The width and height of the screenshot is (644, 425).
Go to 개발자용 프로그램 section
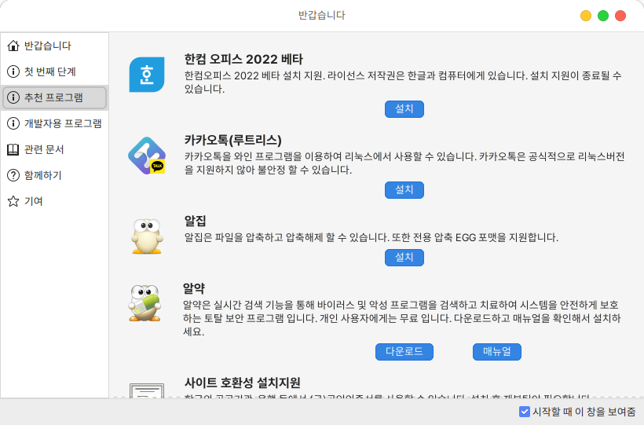click(x=63, y=123)
